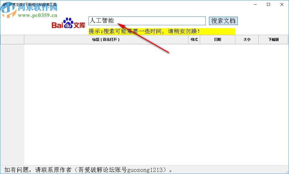Sort by the 标题 (双击打开) column header
Image resolution: width=289 pixels, height=174 pixels.
pos(106,40)
